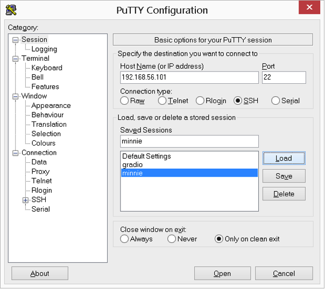Collapse the Connection tree node
This screenshot has height=289, width=325.
[x=16, y=153]
